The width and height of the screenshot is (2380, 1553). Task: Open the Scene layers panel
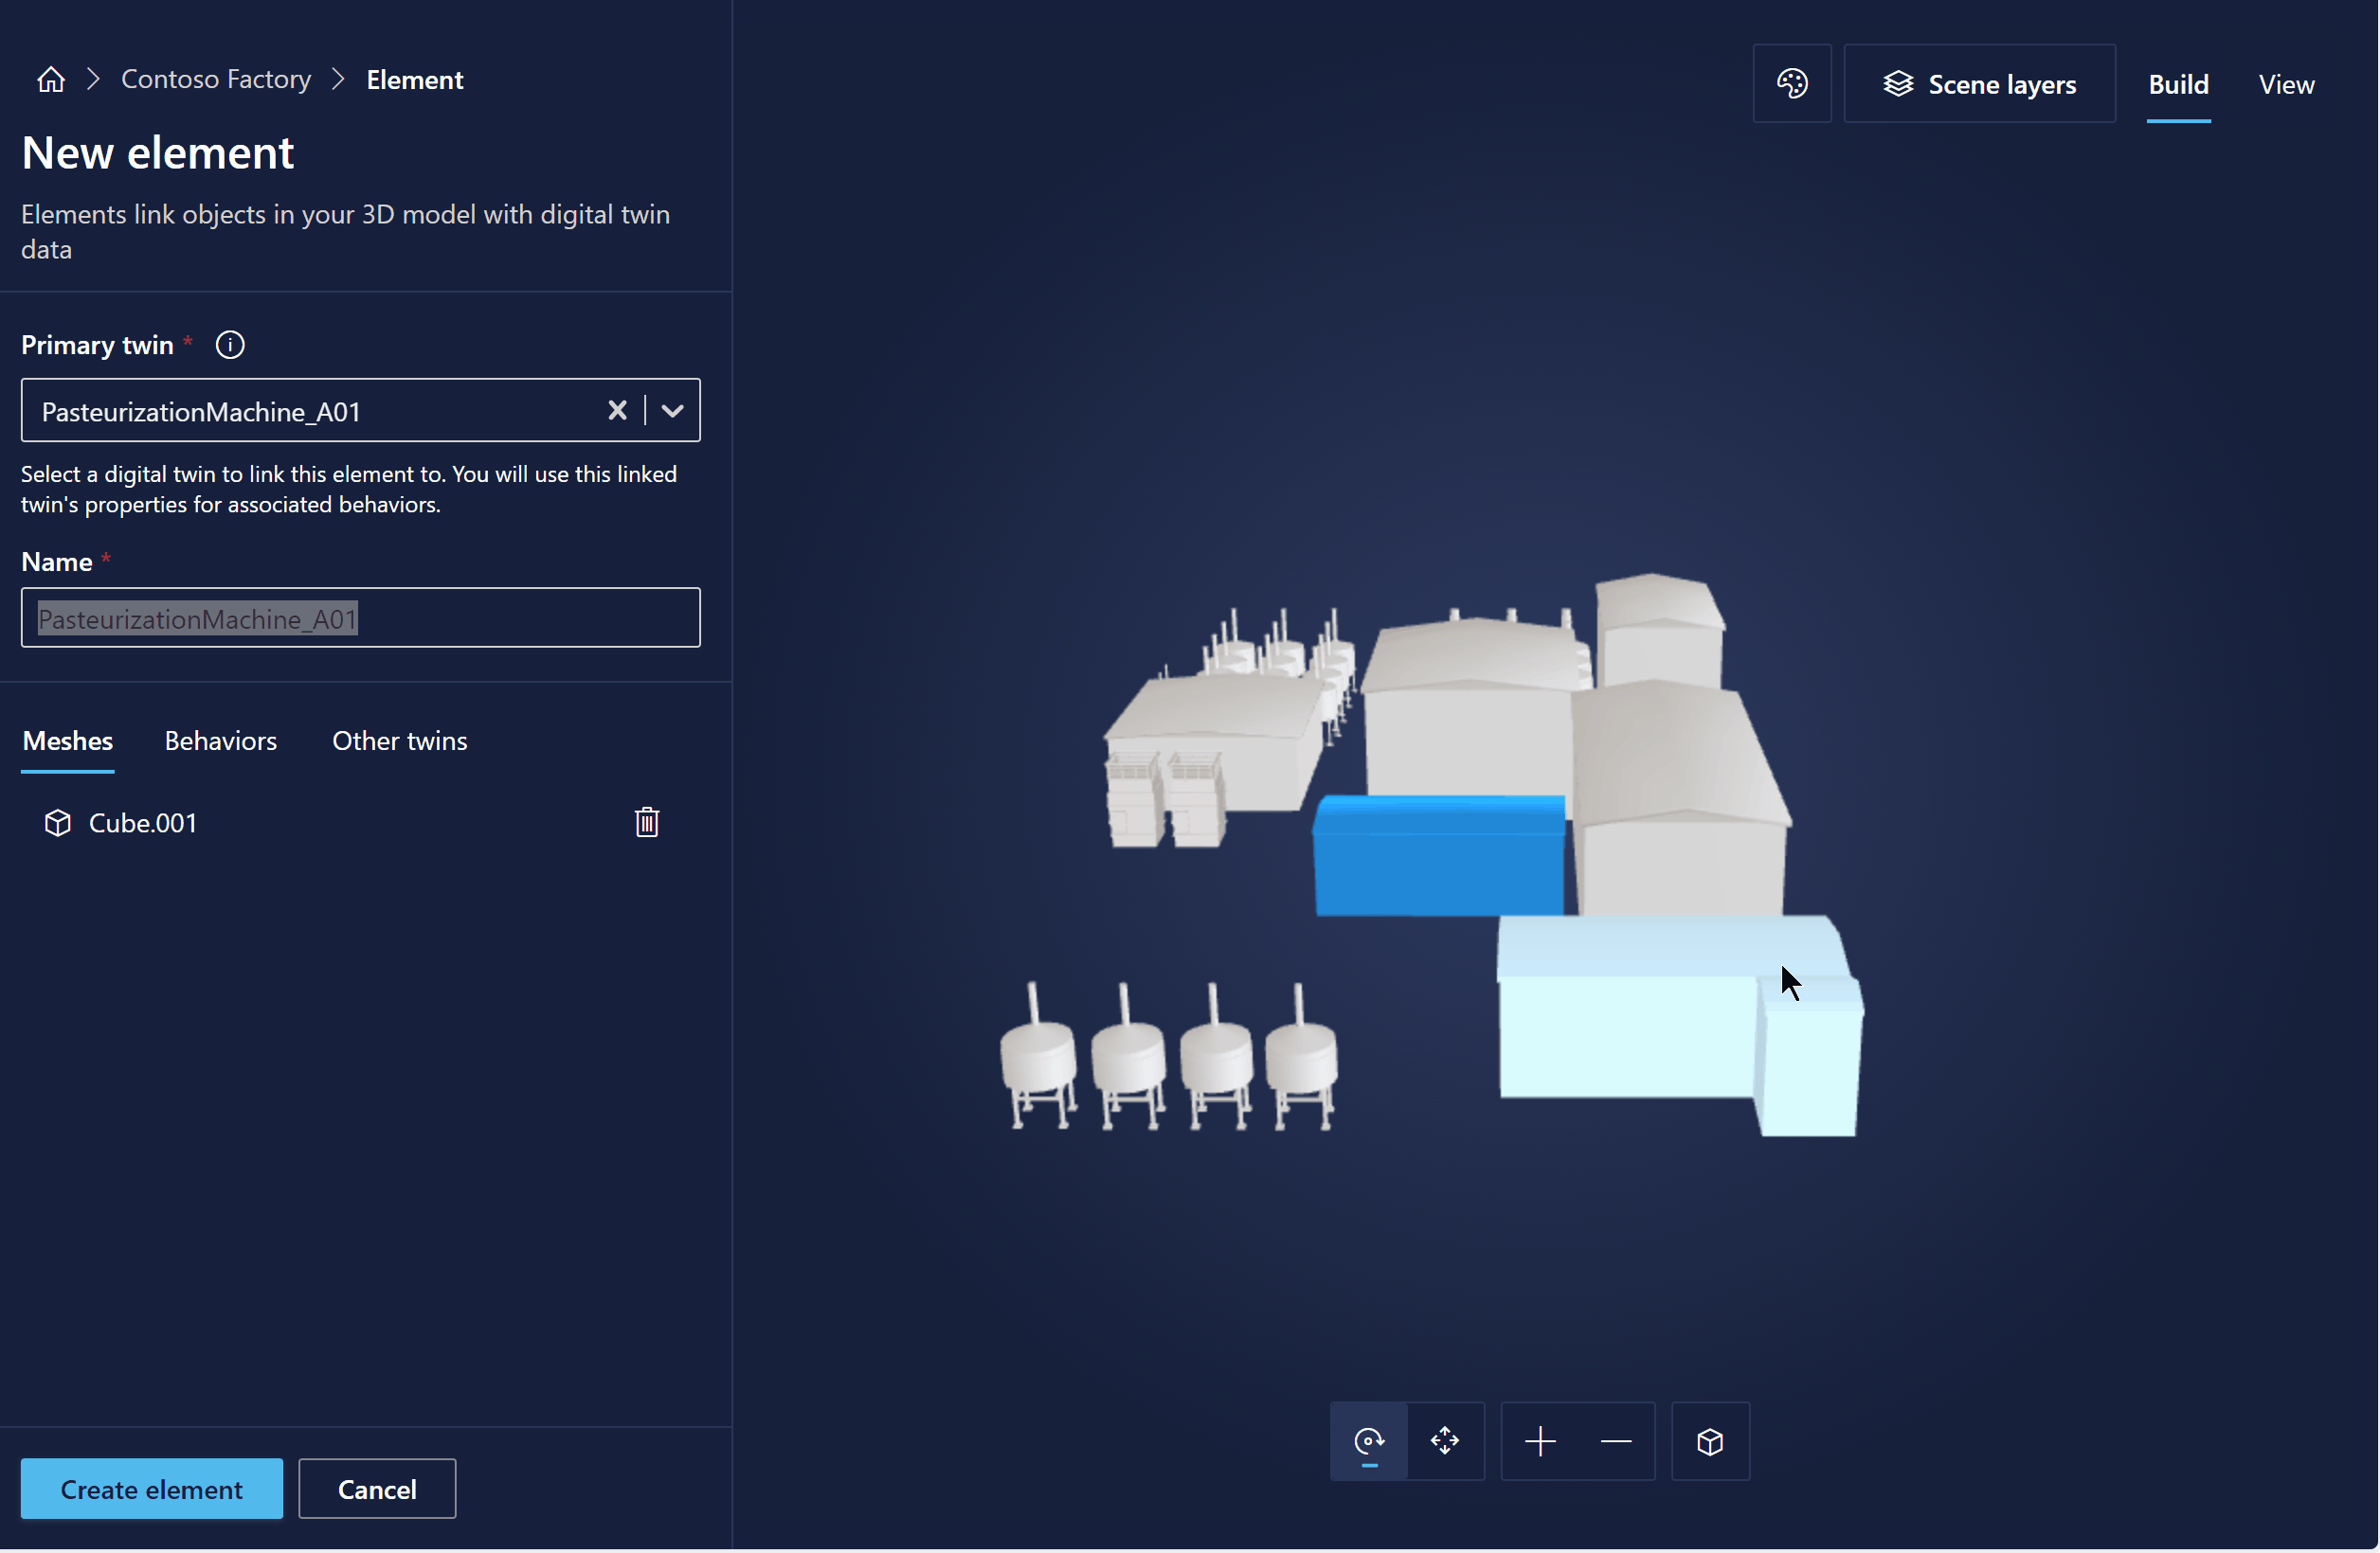coord(1979,83)
